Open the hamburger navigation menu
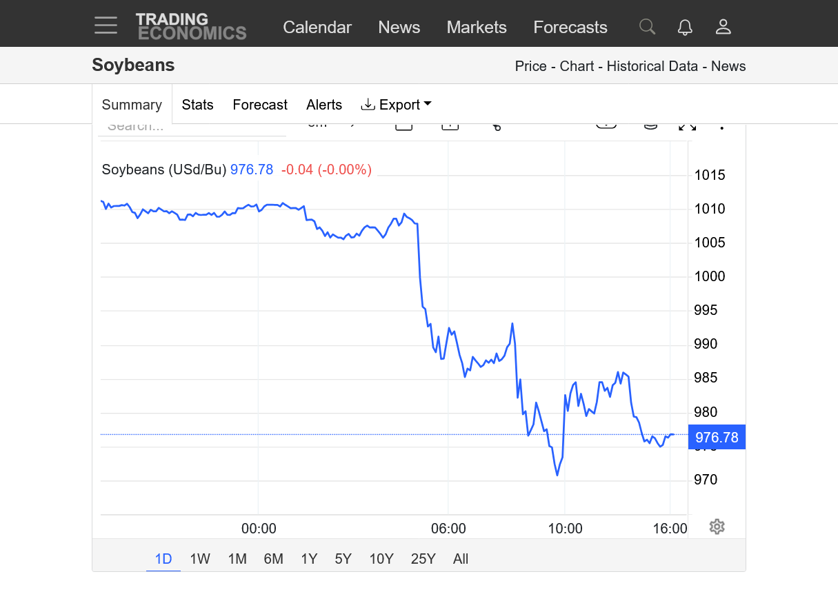 point(106,25)
